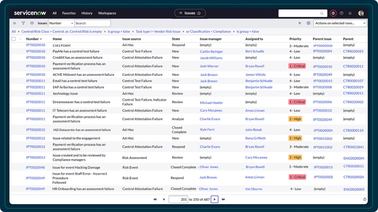Image resolution: width=378 pixels, height=212 pixels.
Task: Expand the Number search field dropdown
Action: click(x=61, y=23)
